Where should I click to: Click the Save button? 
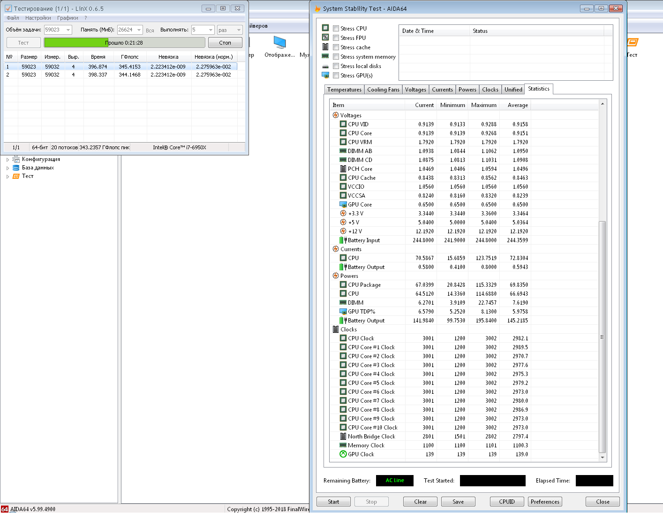[x=458, y=501]
